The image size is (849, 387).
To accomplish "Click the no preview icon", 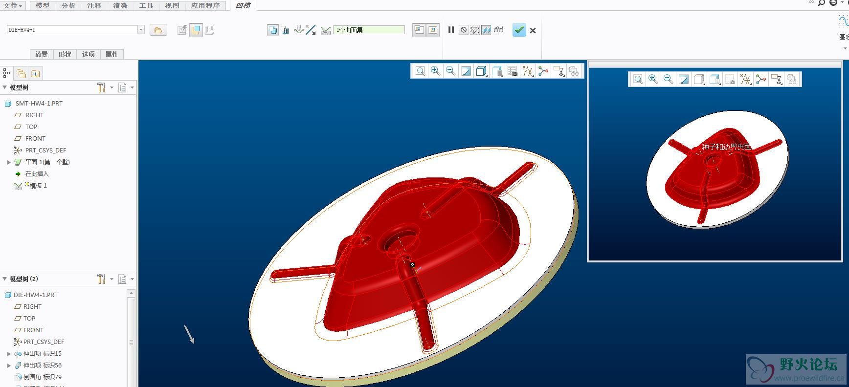I will click(464, 30).
